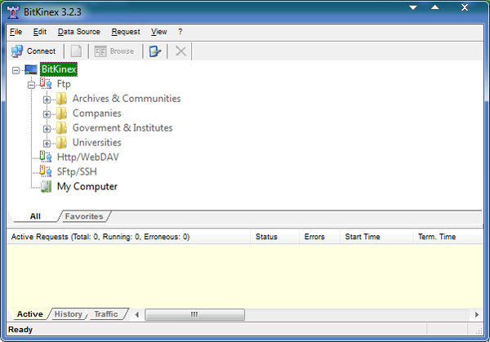Click the Http/WebDAV server icon
Screen dimensions: 490x342
46,157
